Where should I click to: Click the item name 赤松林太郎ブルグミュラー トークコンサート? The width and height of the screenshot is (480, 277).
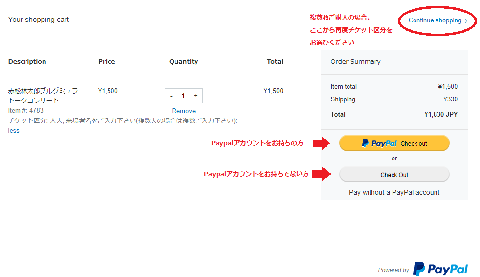tap(46, 96)
